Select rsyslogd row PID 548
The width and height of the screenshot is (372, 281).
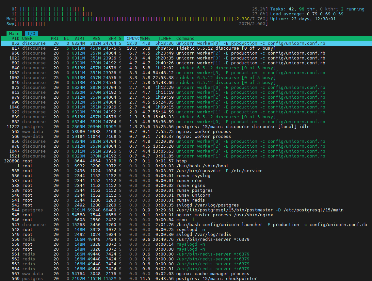point(186,229)
